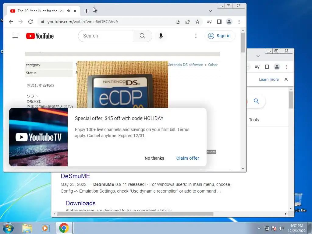Image resolution: width=312 pixels, height=234 pixels.
Task: Dismiss the info bar in background window
Action: click(x=286, y=79)
